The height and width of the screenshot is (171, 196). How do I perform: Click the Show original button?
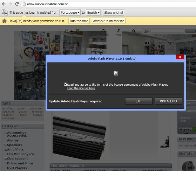114,13
